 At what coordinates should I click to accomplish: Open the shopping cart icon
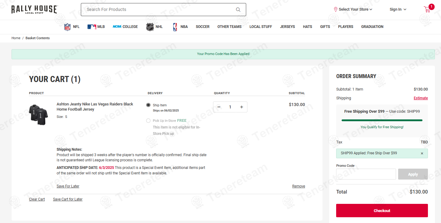(427, 9)
